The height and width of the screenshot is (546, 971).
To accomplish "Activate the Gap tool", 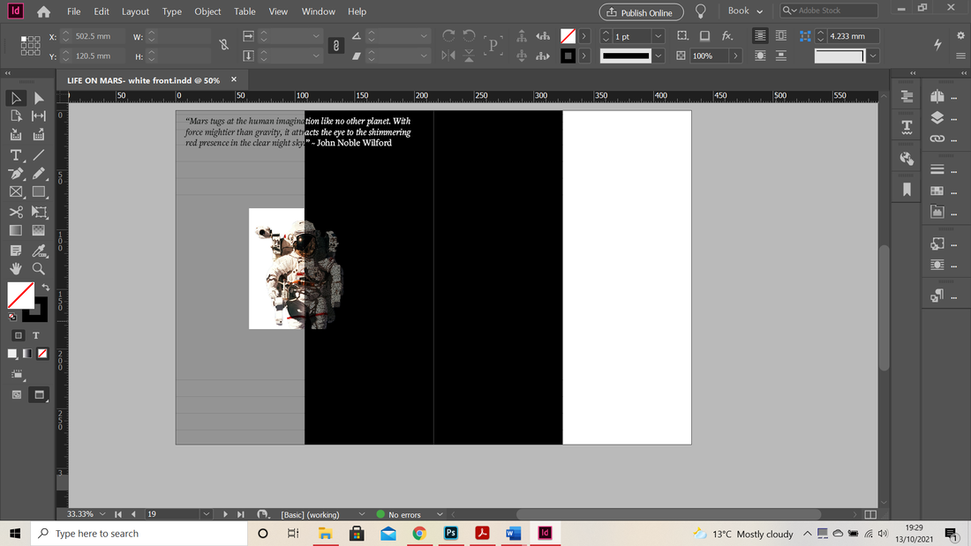I will tap(39, 116).
